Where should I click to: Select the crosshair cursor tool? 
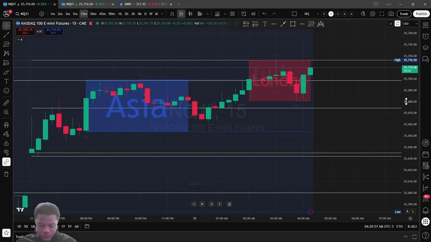[x=6, y=26]
